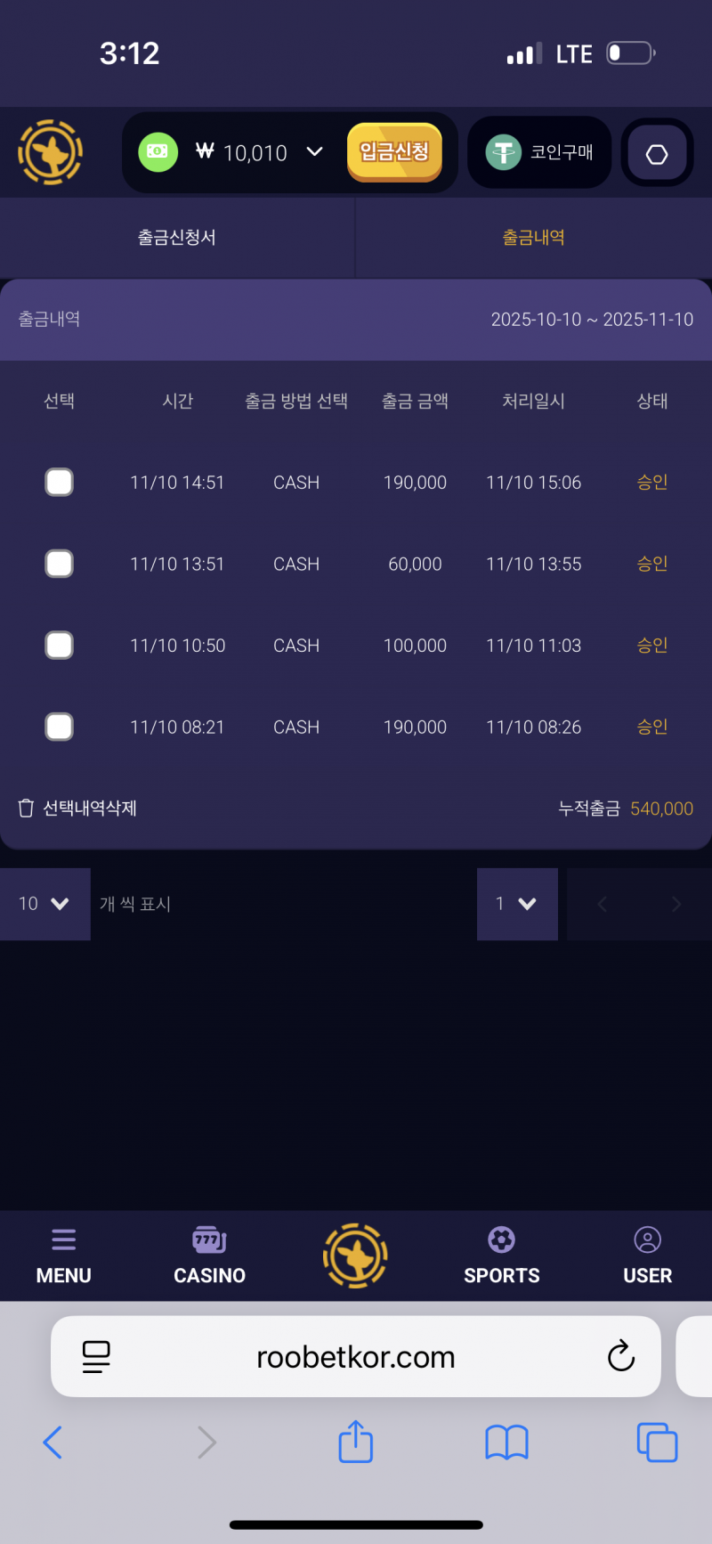This screenshot has height=1544, width=712.
Task: Tap the Tether coin purchase icon
Action: tap(503, 152)
